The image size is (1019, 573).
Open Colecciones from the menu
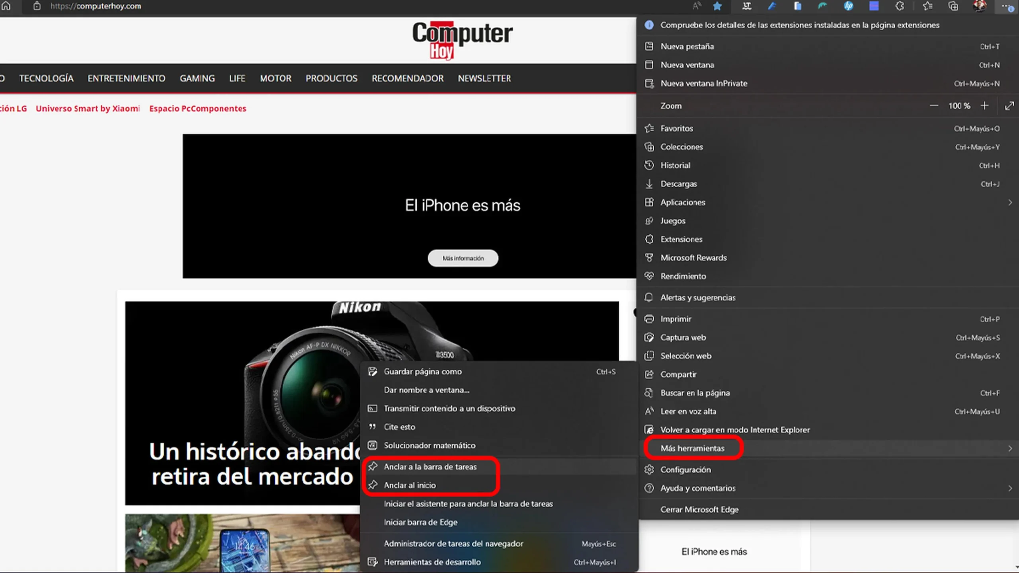point(828,147)
